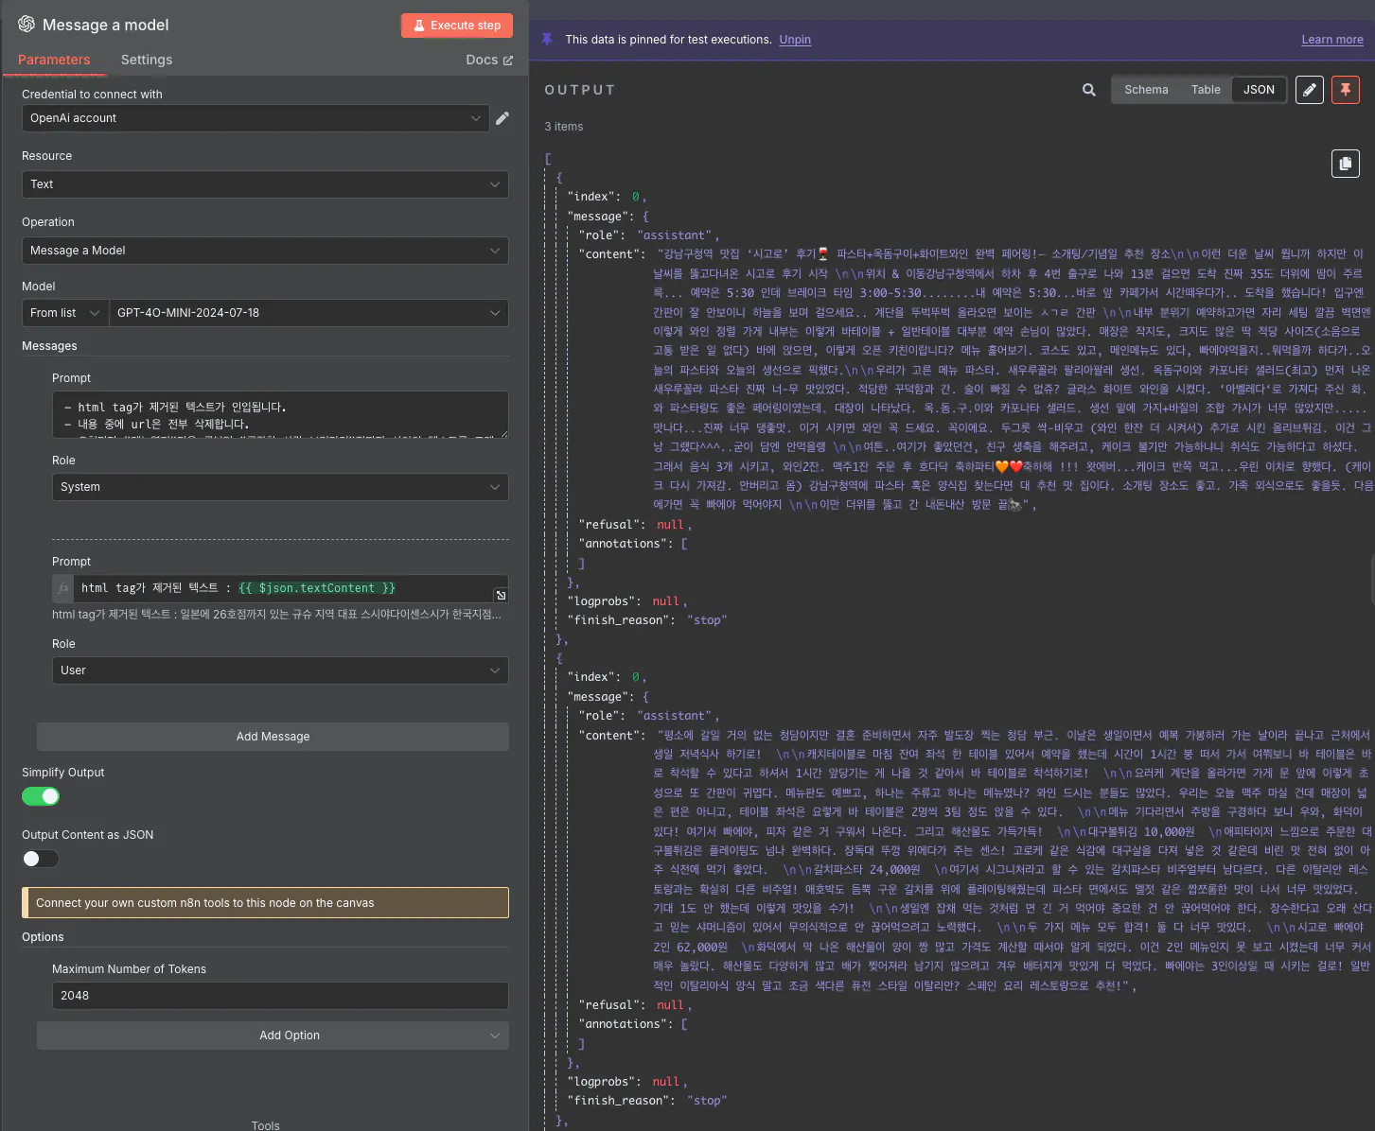Focus the user Prompt expression field
1375x1131 pixels.
(284, 588)
